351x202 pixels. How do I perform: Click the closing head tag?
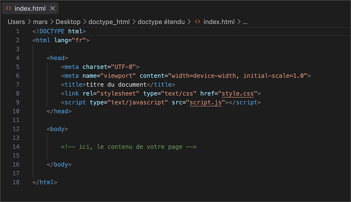coord(59,111)
